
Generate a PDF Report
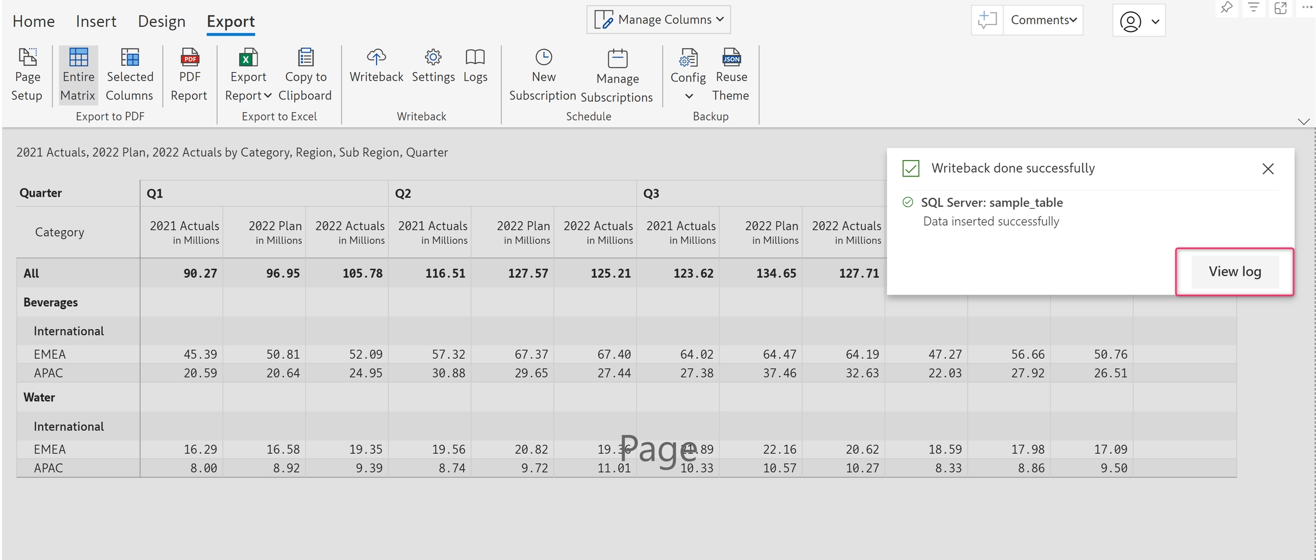[x=189, y=75]
